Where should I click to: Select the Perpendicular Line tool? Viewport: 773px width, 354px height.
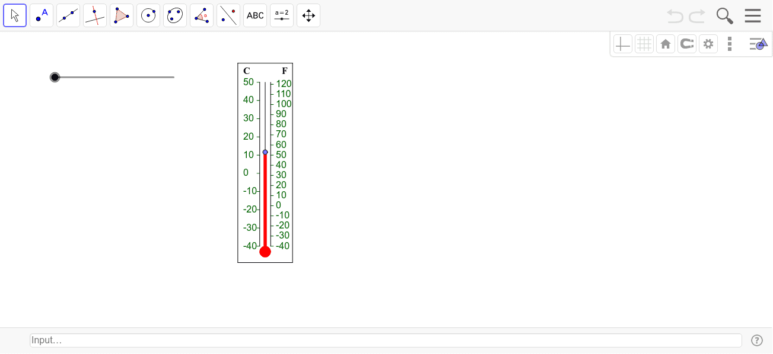[95, 15]
